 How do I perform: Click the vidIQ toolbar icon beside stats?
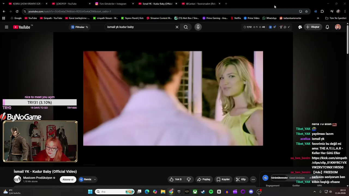(x=270, y=27)
